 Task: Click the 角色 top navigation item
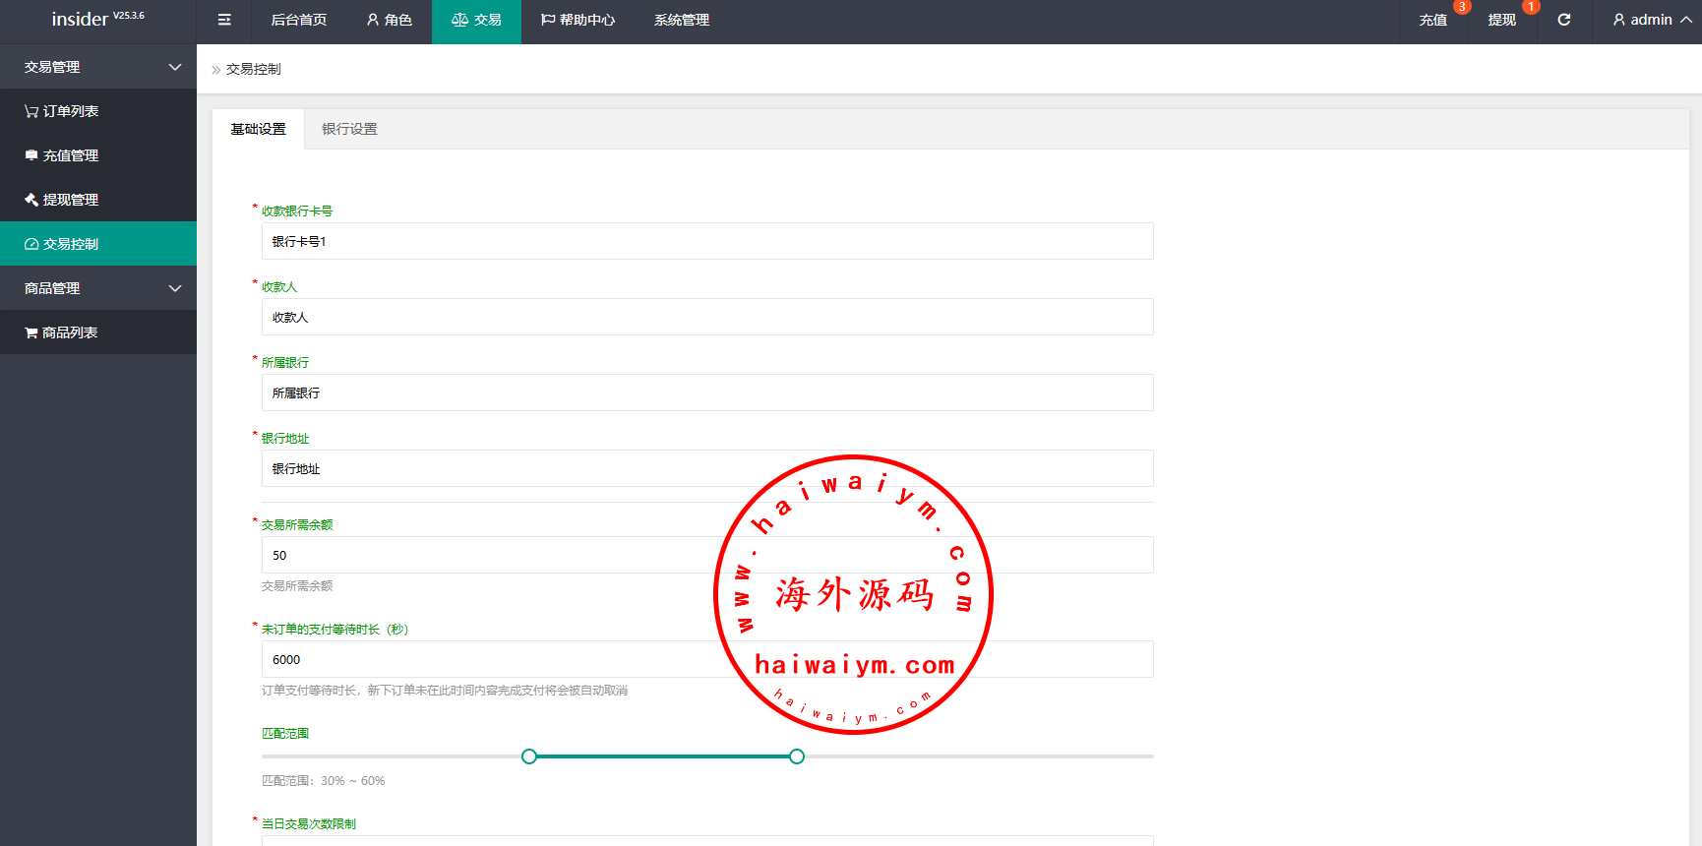click(x=390, y=20)
